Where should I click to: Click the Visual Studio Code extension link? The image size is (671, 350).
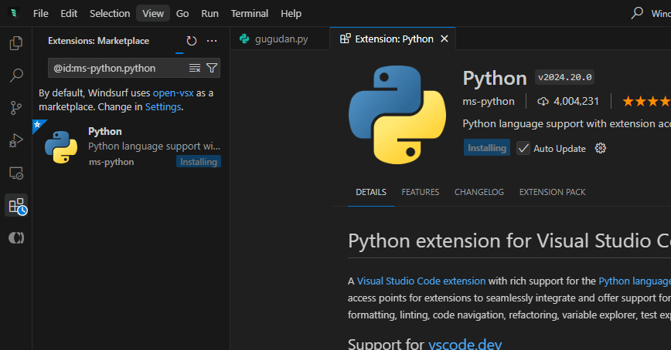(x=421, y=281)
